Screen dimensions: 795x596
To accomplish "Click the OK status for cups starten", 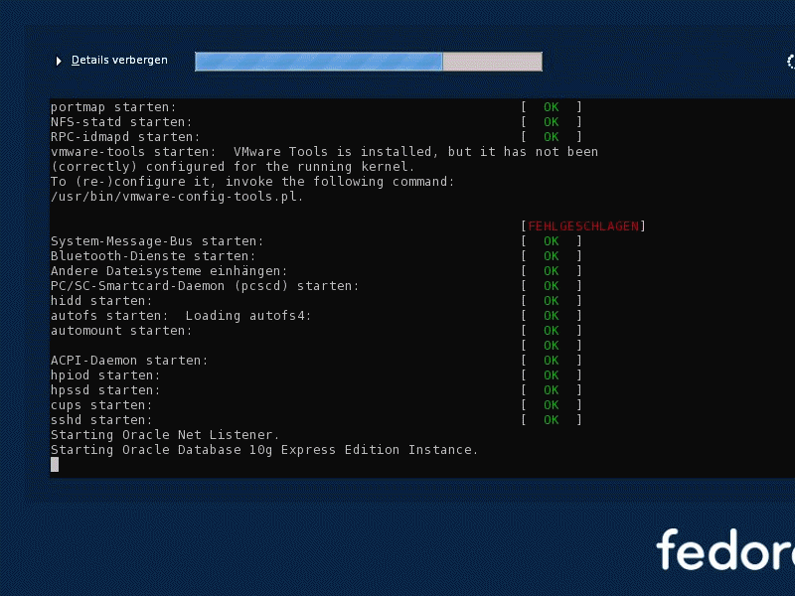I will tap(552, 405).
